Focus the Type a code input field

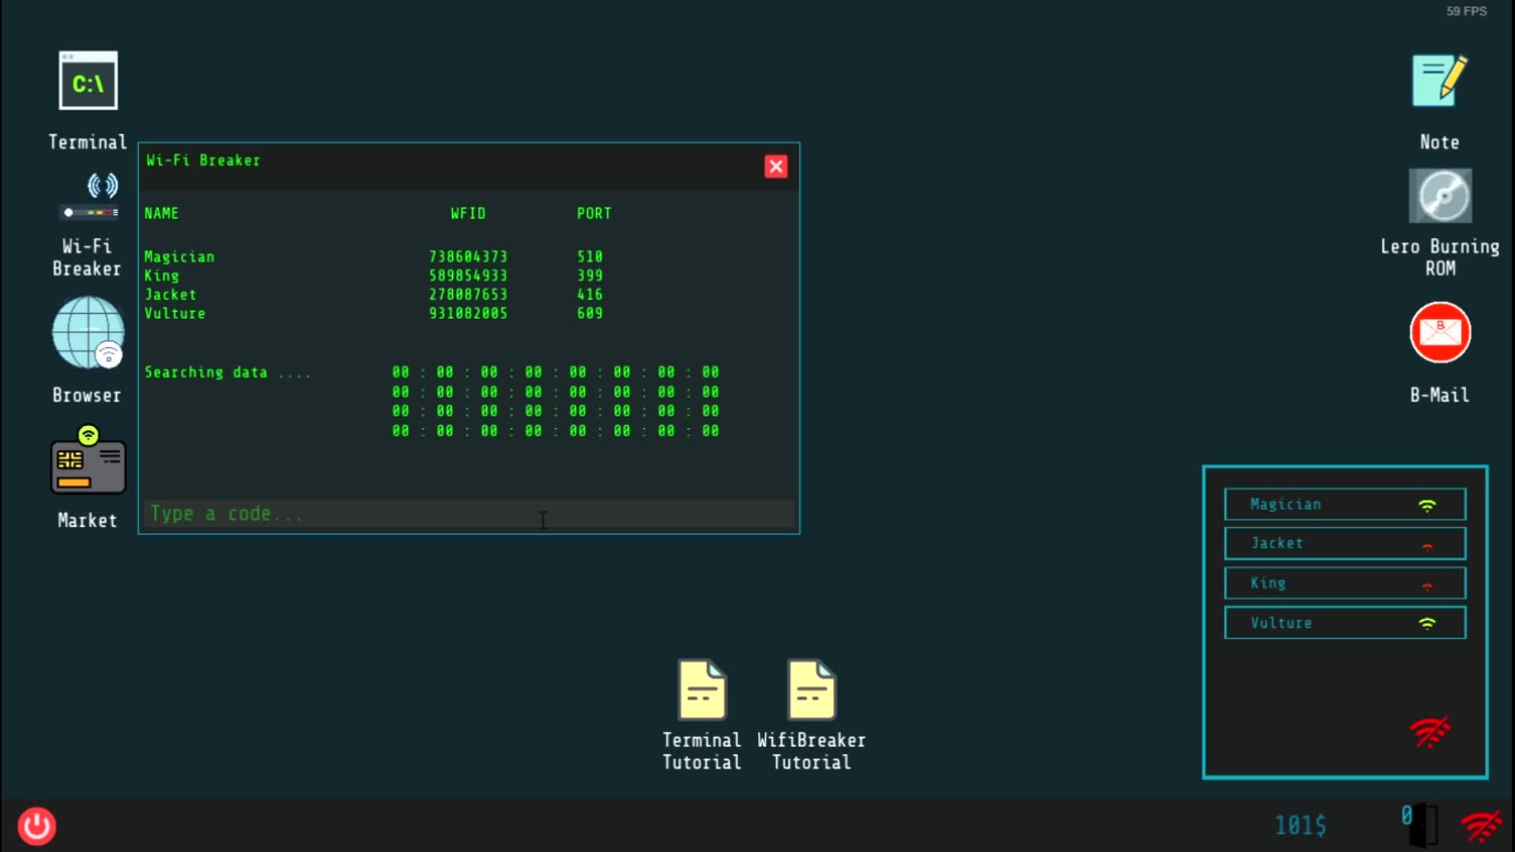(469, 514)
